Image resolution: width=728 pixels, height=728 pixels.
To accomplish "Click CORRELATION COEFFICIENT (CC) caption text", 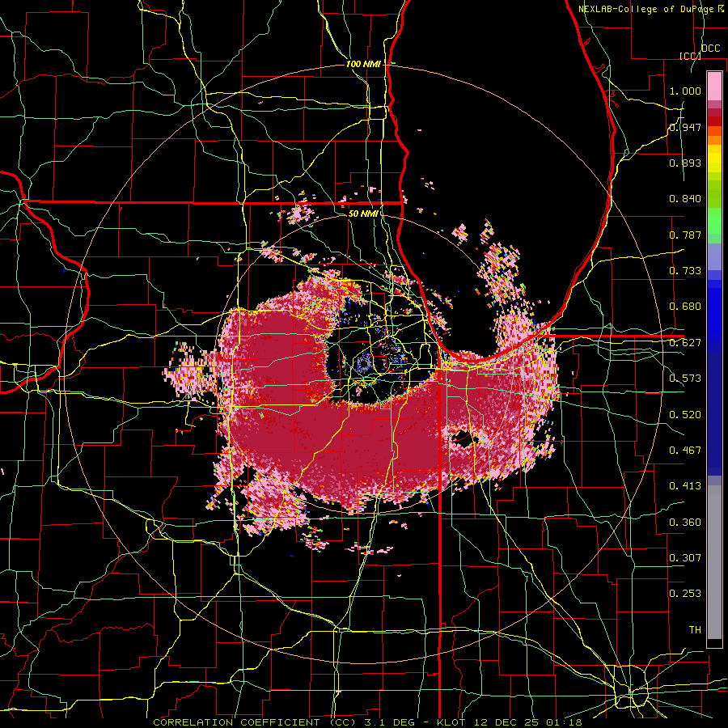I will [255, 722].
